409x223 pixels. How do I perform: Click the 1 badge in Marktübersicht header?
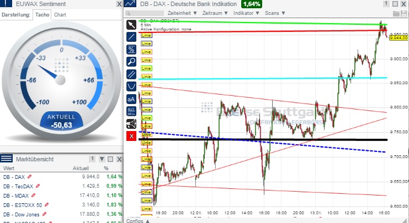pos(92,159)
